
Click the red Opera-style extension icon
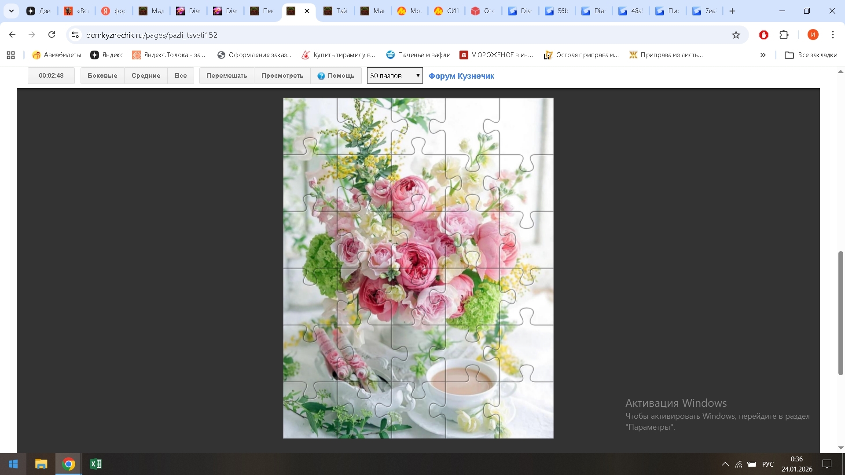(764, 35)
